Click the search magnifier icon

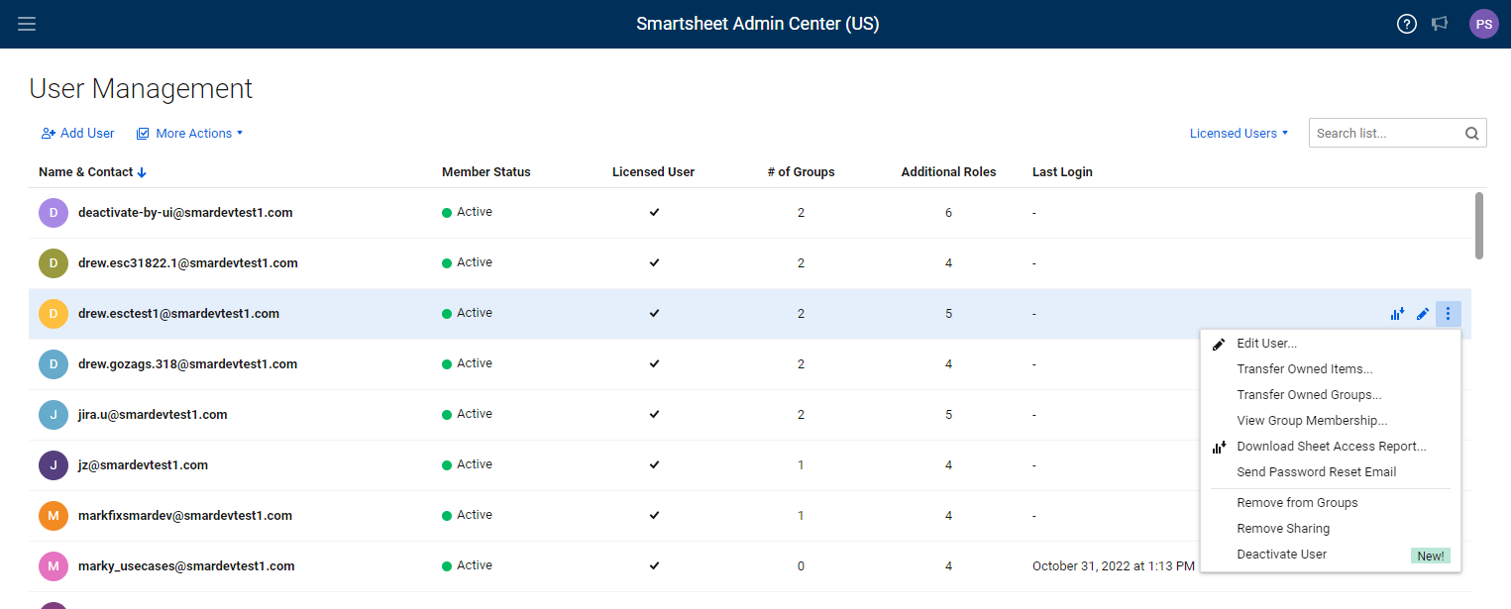1471,134
